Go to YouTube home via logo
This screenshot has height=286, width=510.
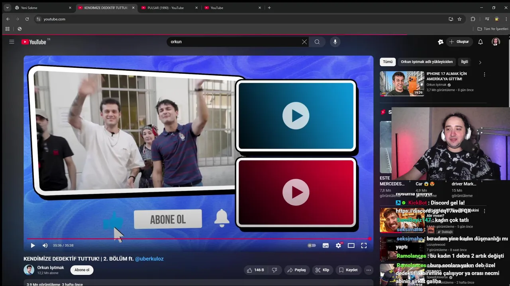pos(34,42)
